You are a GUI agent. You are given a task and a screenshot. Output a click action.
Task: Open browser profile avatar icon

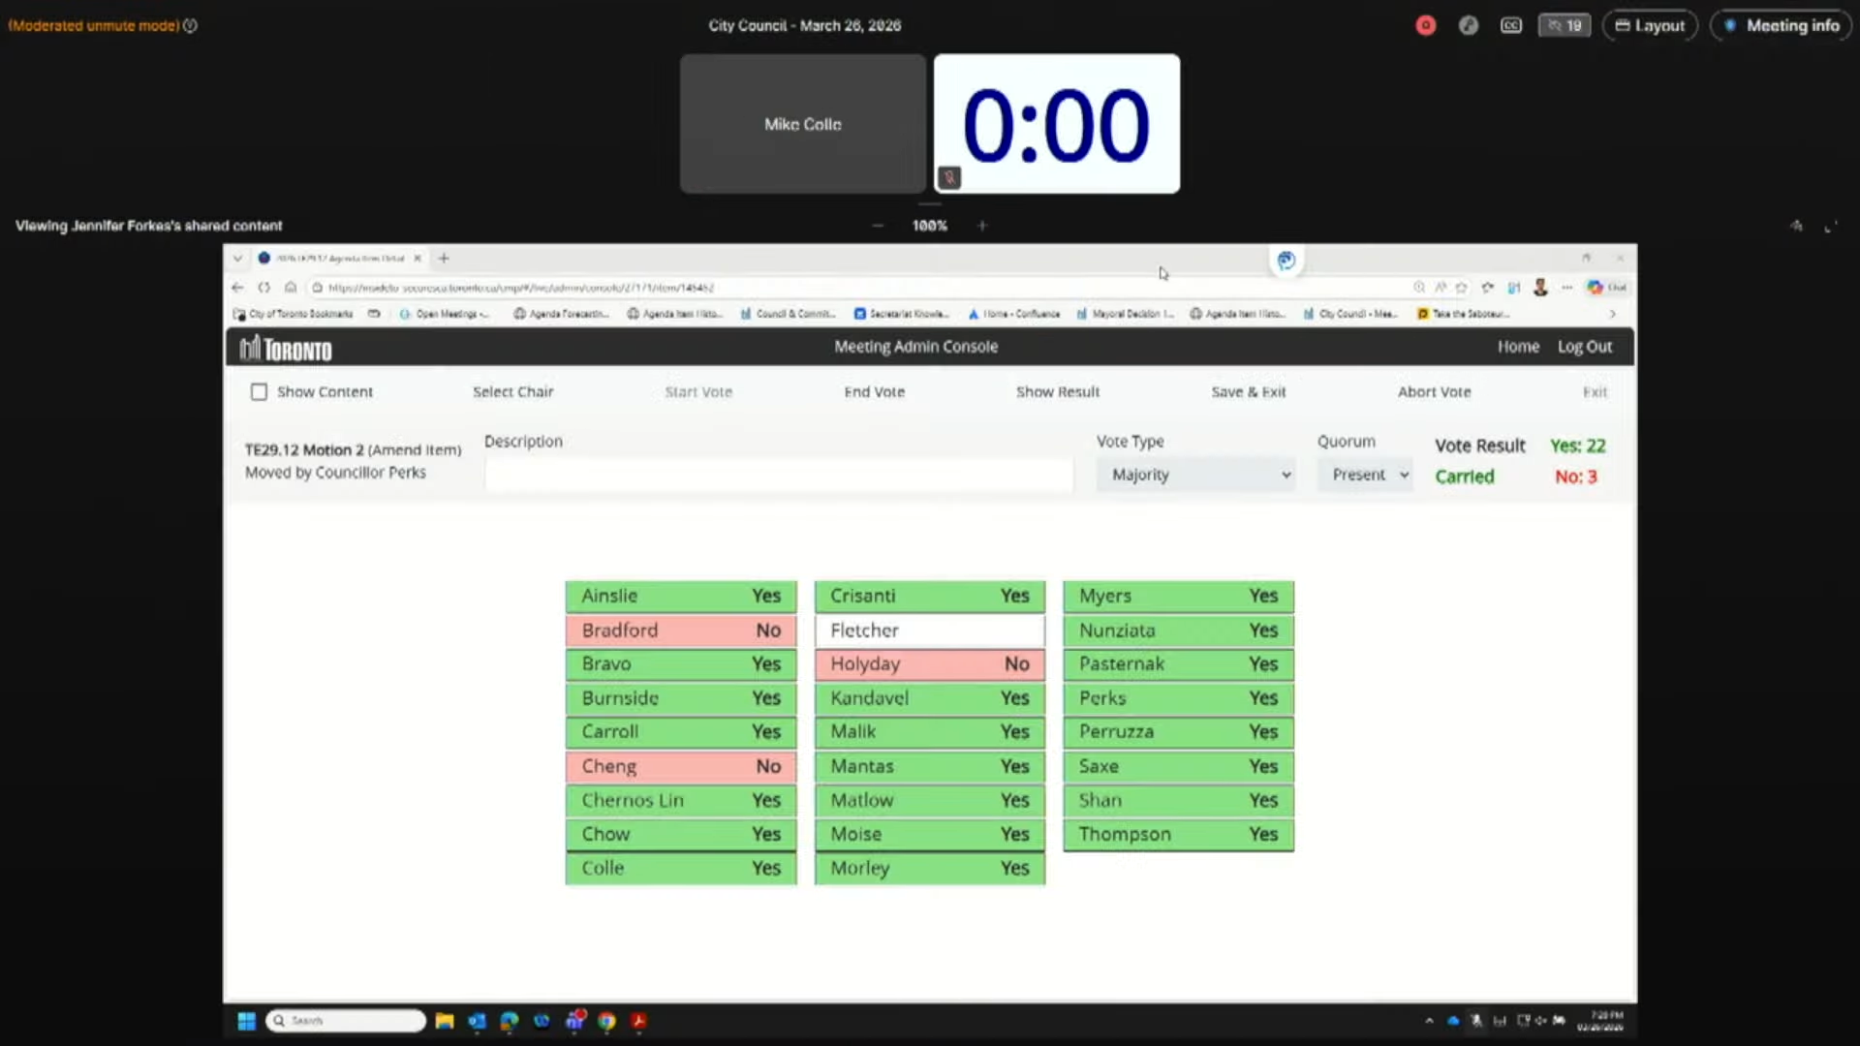(1540, 288)
